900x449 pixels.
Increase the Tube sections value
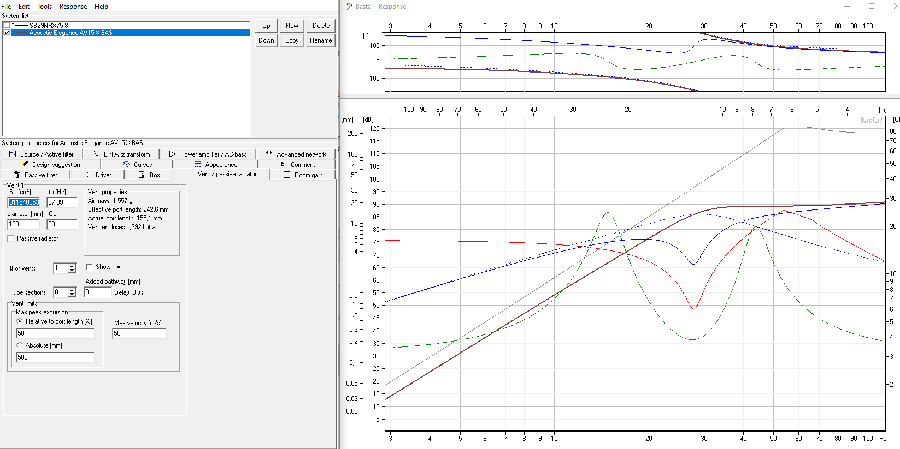[72, 290]
